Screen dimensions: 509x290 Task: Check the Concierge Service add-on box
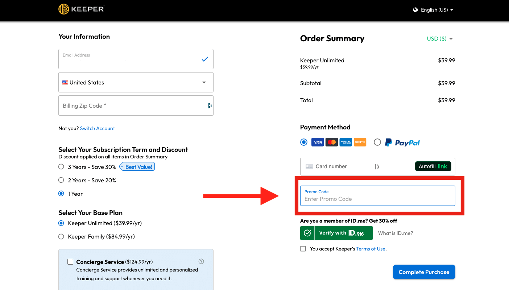coord(70,261)
